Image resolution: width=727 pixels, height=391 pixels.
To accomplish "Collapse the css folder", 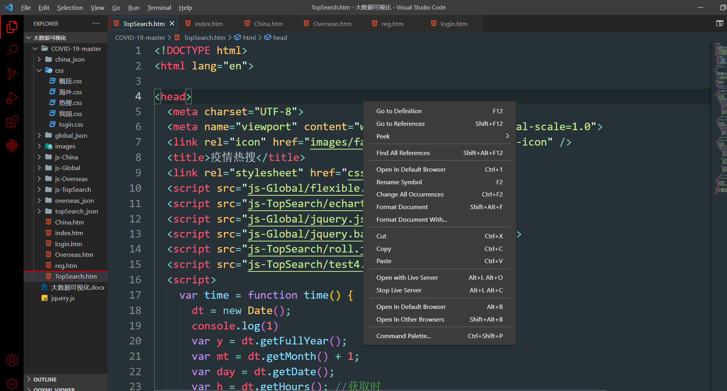I will click(39, 70).
